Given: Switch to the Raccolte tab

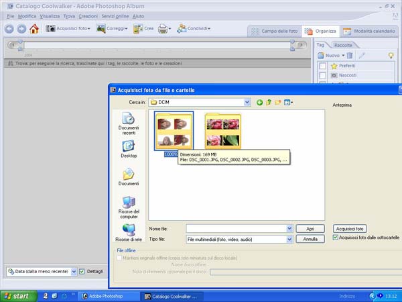Looking at the screenshot, I should pyautogui.click(x=343, y=45).
